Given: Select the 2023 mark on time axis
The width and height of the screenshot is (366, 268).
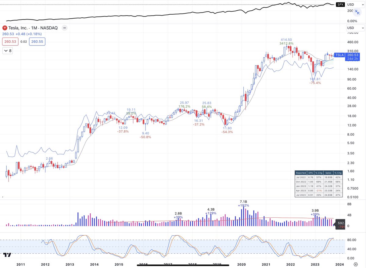Looking at the screenshot, I should point(315,264).
